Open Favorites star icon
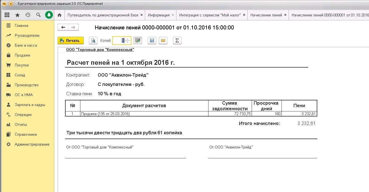The width and height of the screenshot is (369, 192). 17,15
